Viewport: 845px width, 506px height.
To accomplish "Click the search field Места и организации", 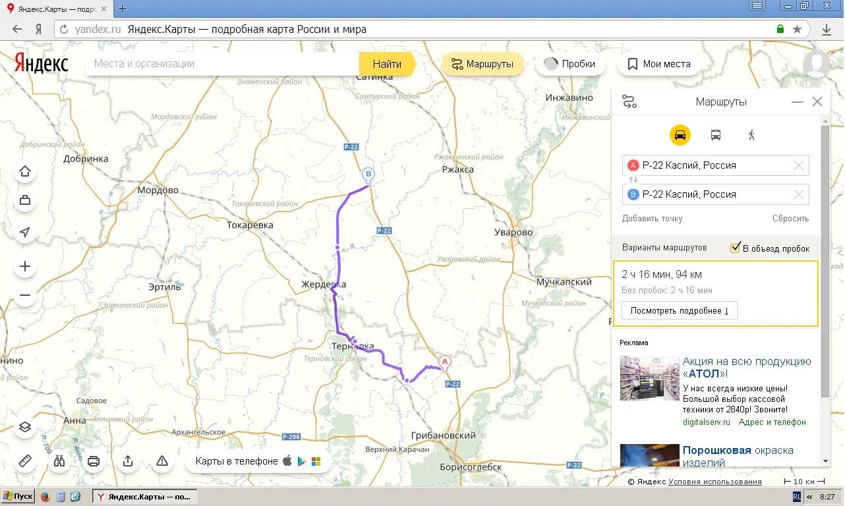I will (223, 64).
